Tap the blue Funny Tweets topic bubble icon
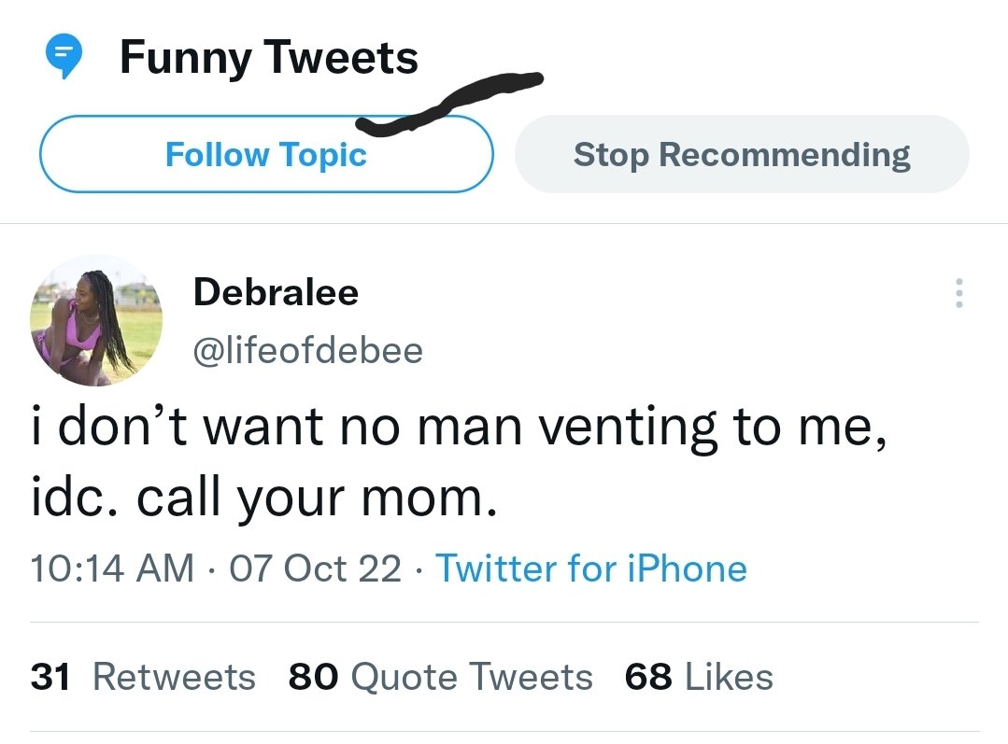1008x744 pixels. click(63, 56)
